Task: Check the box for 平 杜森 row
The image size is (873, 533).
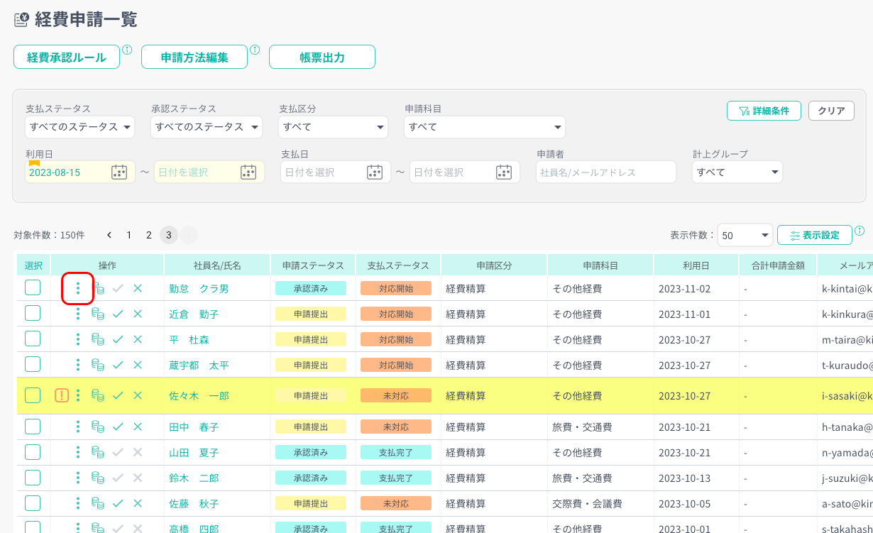Action: tap(33, 339)
